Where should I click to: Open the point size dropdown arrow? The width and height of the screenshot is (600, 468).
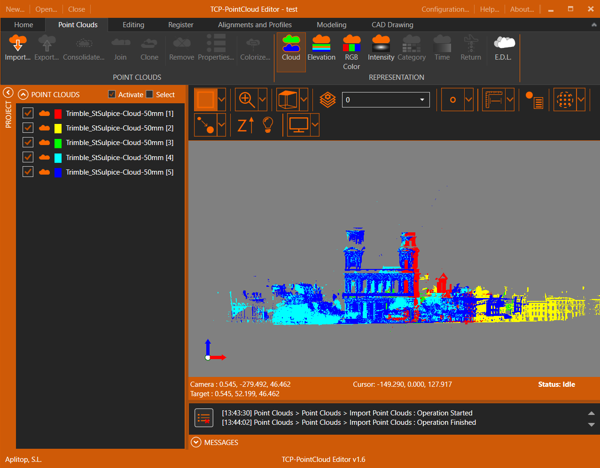click(468, 100)
